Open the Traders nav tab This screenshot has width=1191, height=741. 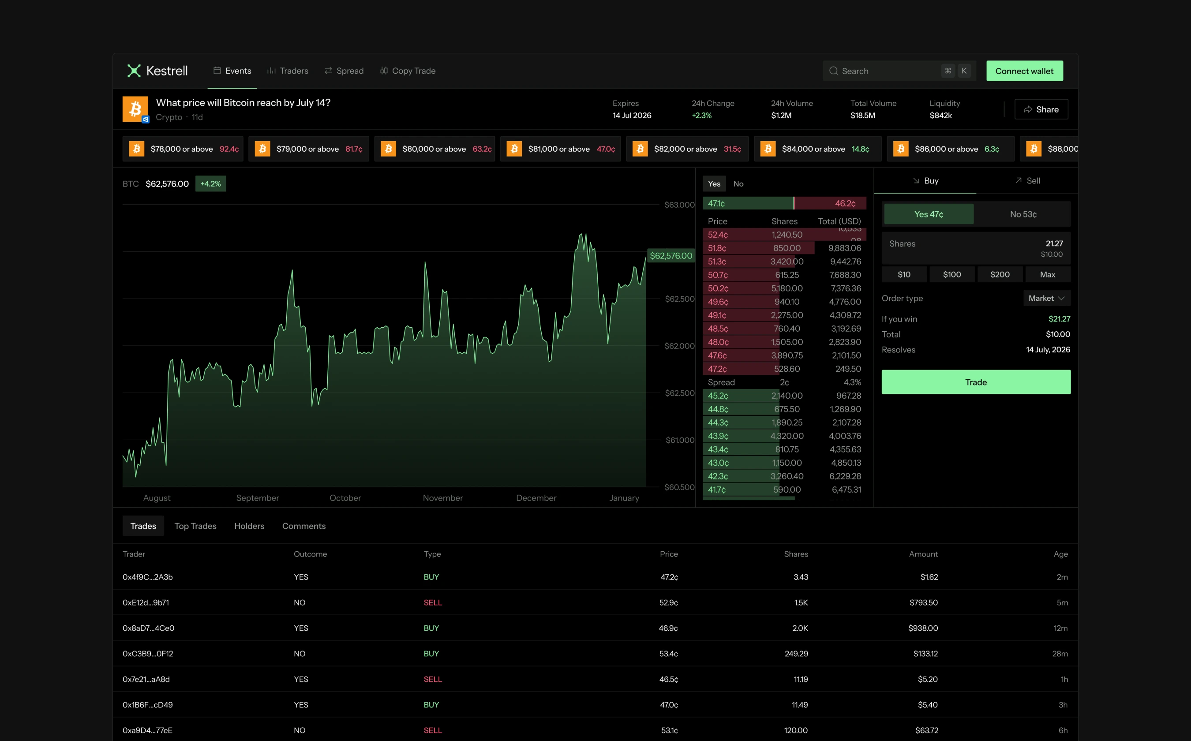(x=288, y=71)
